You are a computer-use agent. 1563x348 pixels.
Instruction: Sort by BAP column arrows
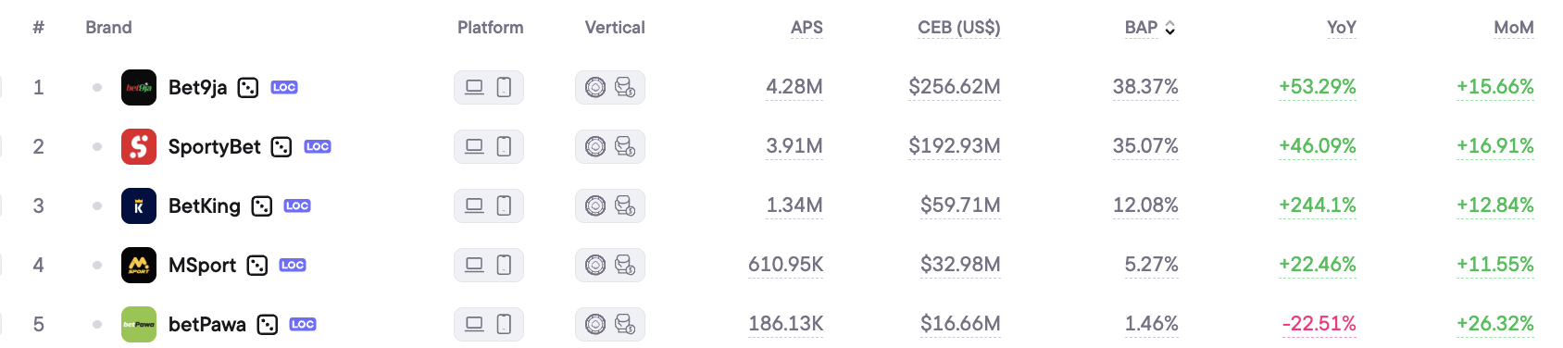(1170, 29)
